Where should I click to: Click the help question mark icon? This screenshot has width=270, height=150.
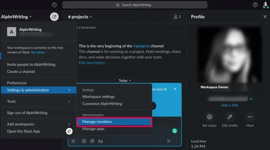(x=255, y=5)
